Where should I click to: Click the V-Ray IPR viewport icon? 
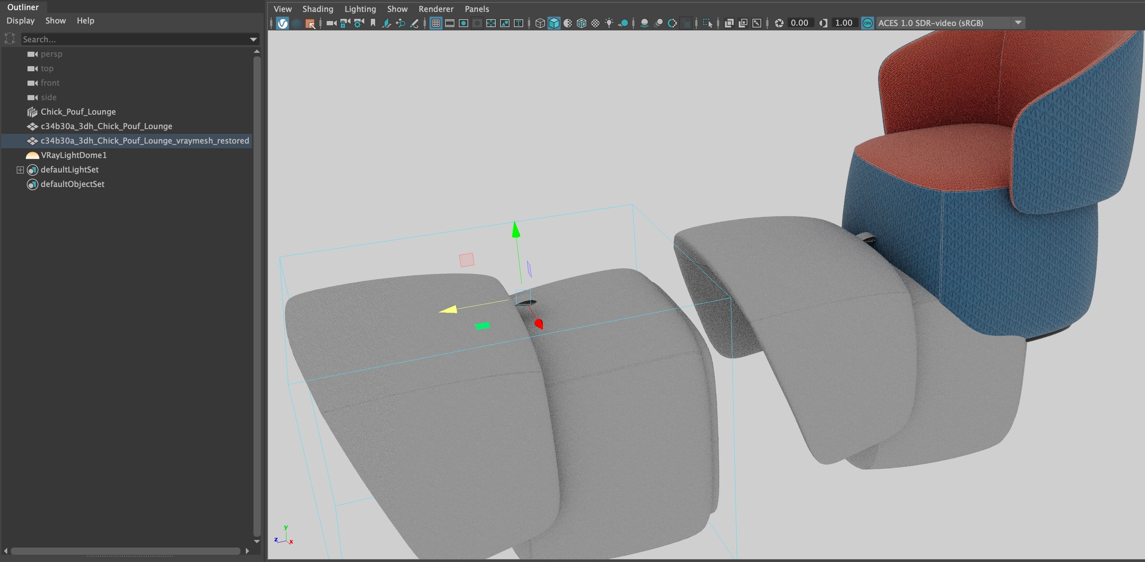pos(283,23)
